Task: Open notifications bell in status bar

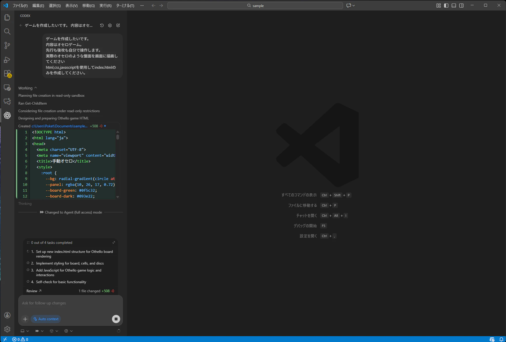Action: coord(501,339)
